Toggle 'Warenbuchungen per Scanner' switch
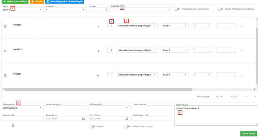The image size is (258, 137). [177, 9]
